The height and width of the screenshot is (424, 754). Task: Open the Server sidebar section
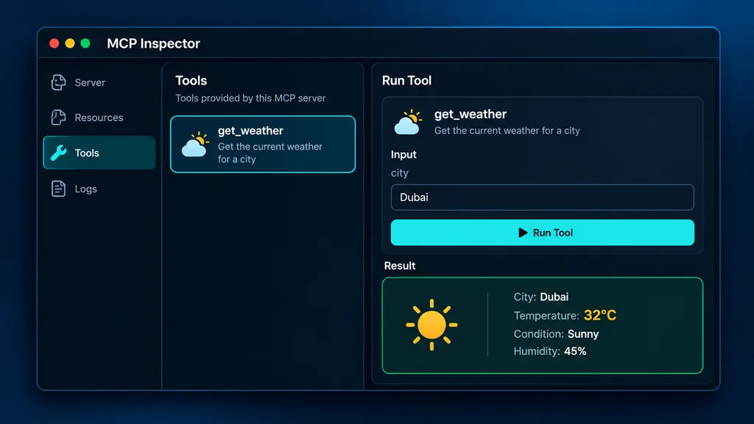[x=99, y=82]
